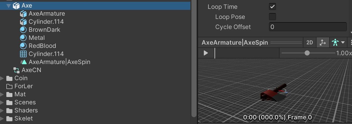This screenshot has width=352, height=124.
Task: Expand the Coin folder
Action: click(2, 78)
